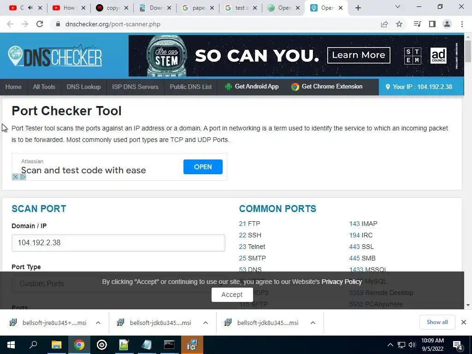
Task: Switch to the 'How' YouTube tab
Action: coord(69,8)
